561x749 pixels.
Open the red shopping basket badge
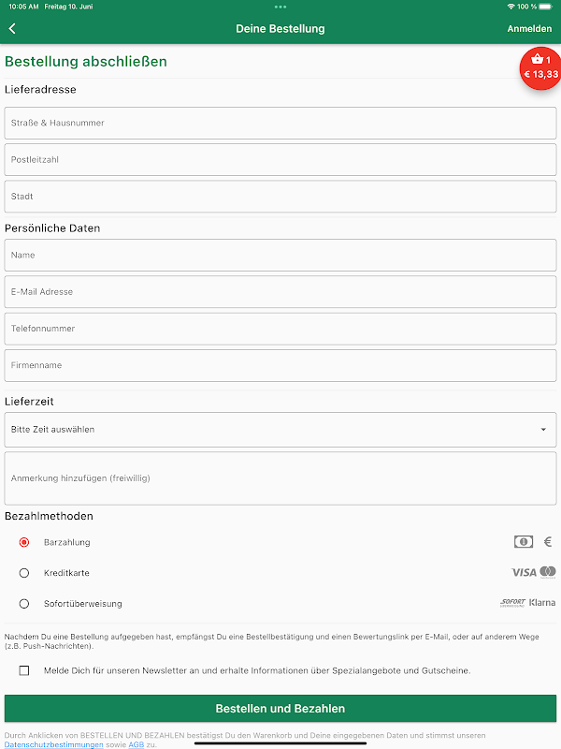point(541,67)
